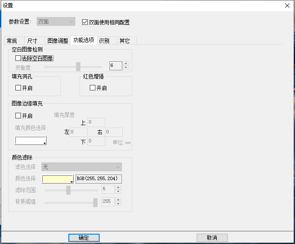Open the 图像调整 tab

tap(58, 41)
